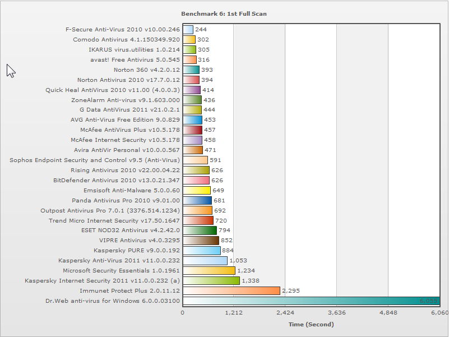Click the chart title Benchmark 6: 1st Full Scan
The height and width of the screenshot is (337, 449).
[224, 14]
